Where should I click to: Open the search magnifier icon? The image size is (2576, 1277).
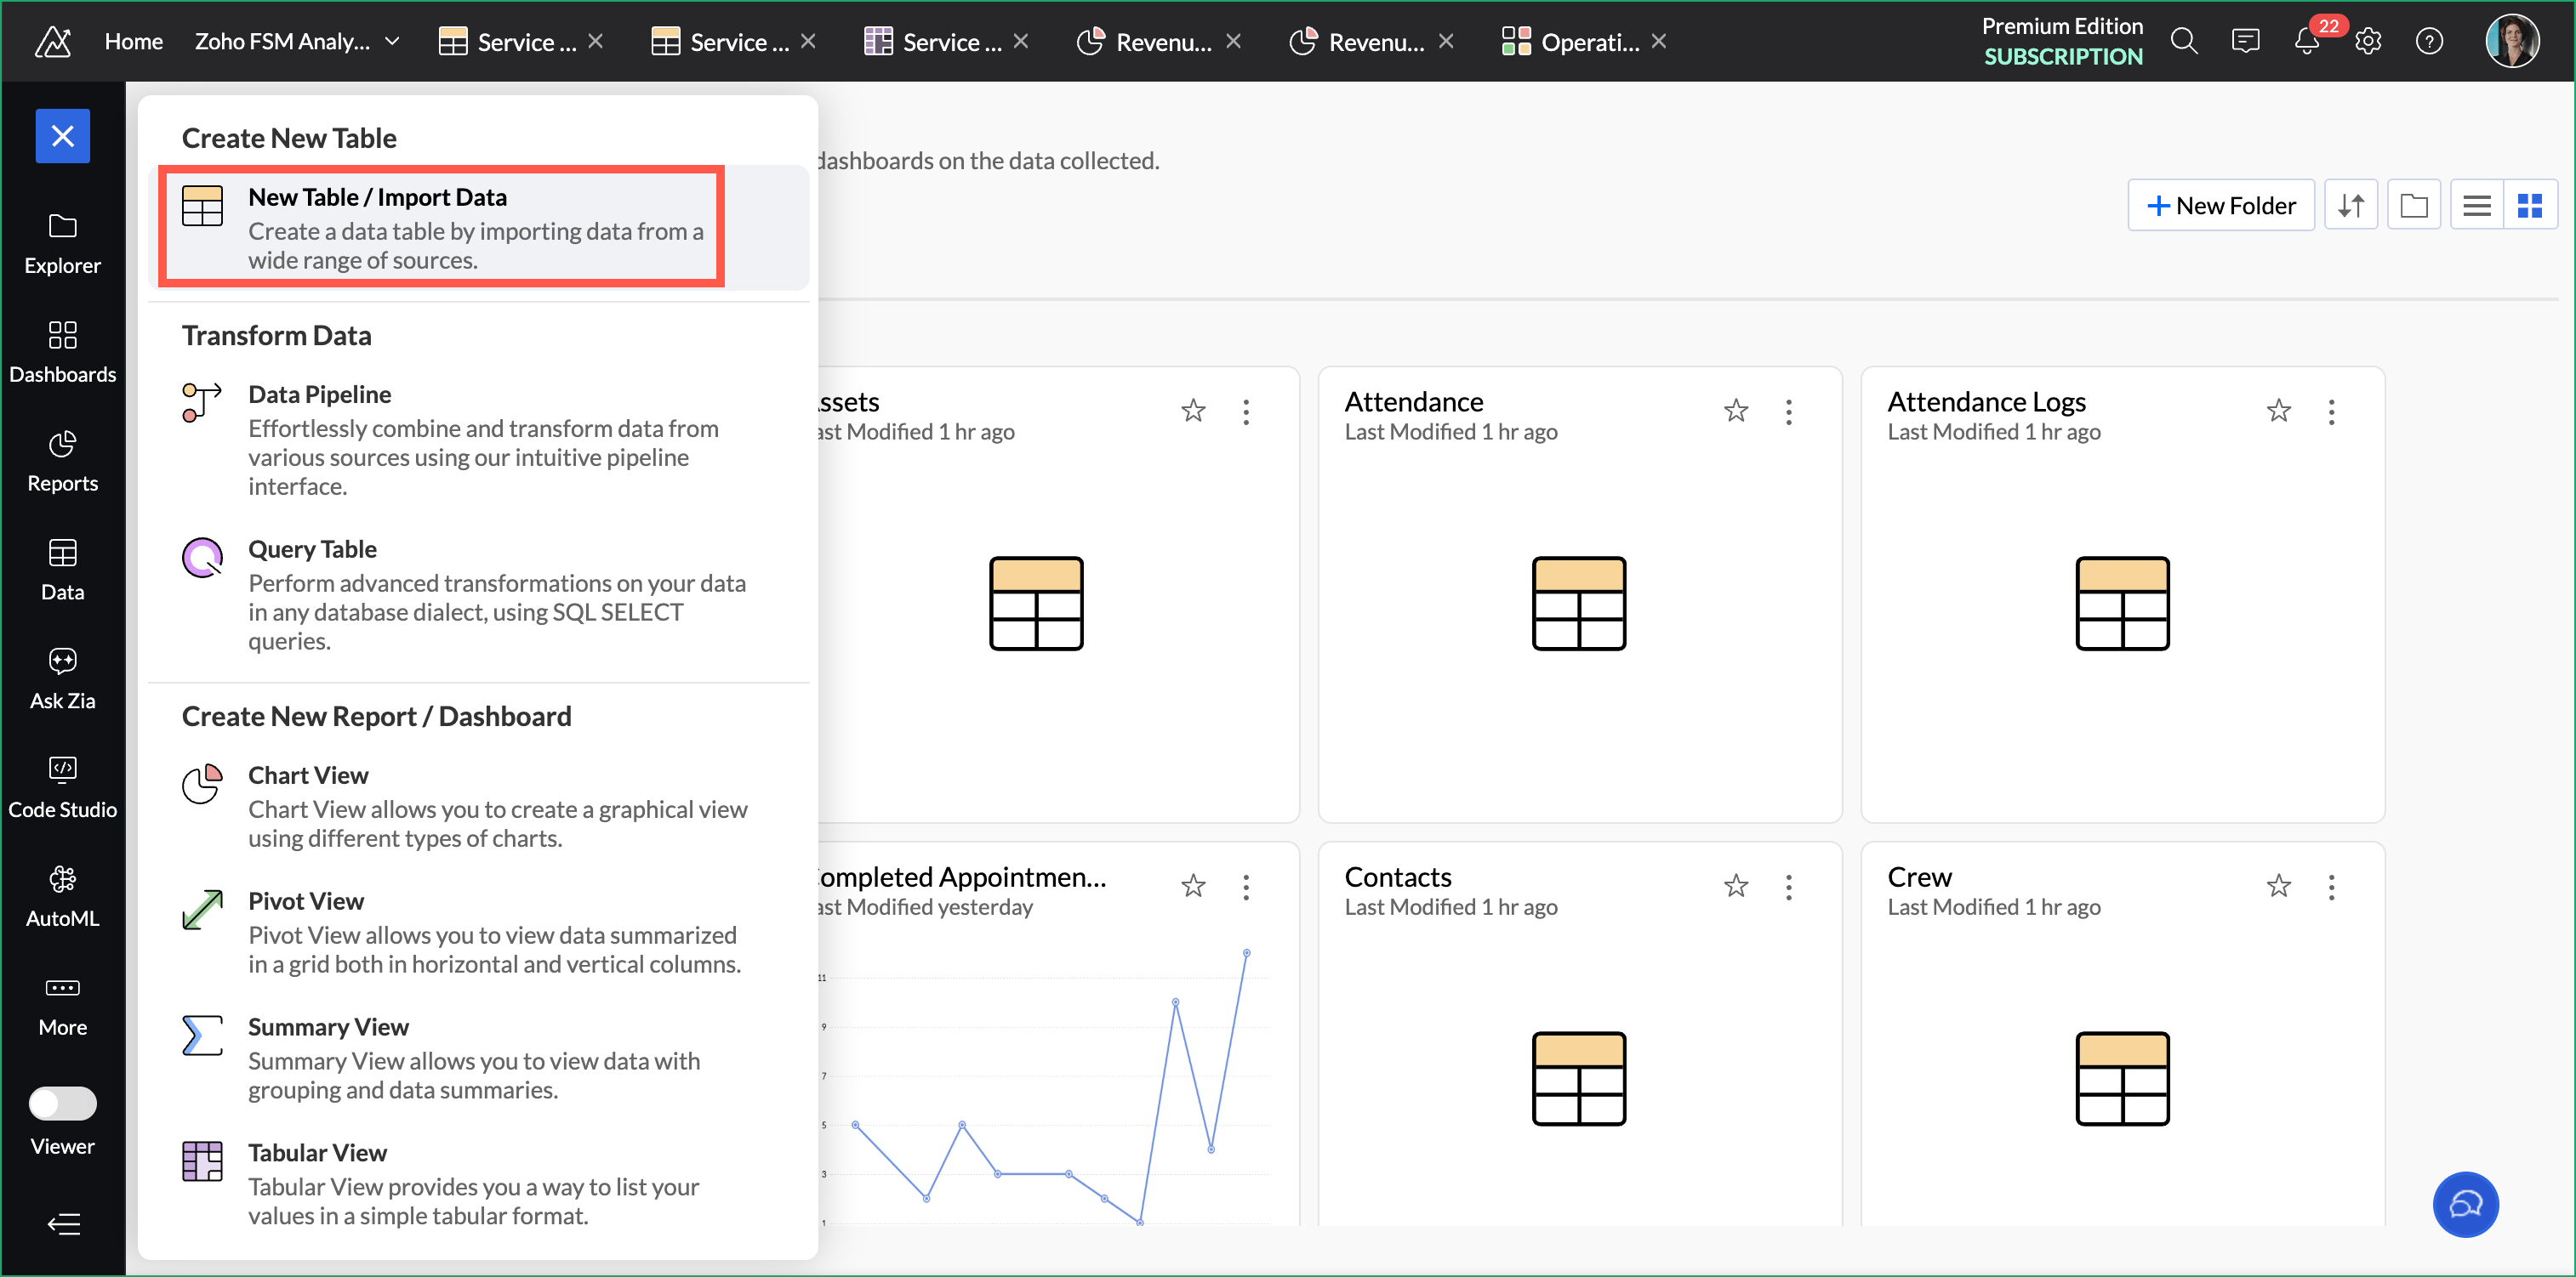tap(2183, 42)
